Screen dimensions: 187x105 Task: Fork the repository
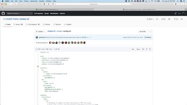coord(176,19)
